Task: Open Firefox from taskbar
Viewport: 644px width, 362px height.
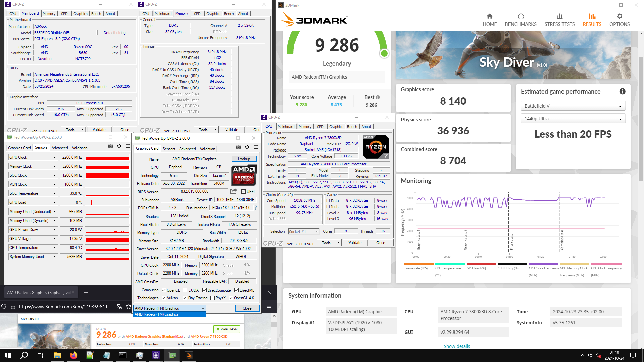Action: coord(73,355)
